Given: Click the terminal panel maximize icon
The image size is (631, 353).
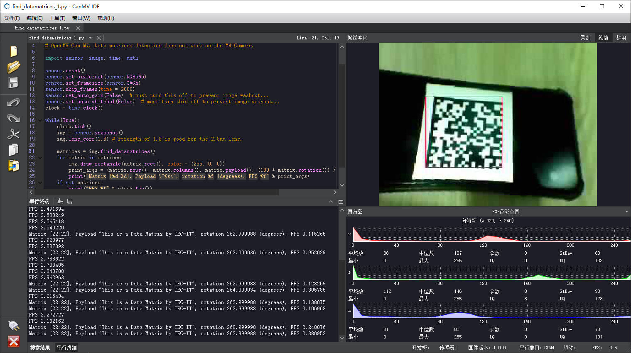Looking at the screenshot, I should click(x=341, y=202).
